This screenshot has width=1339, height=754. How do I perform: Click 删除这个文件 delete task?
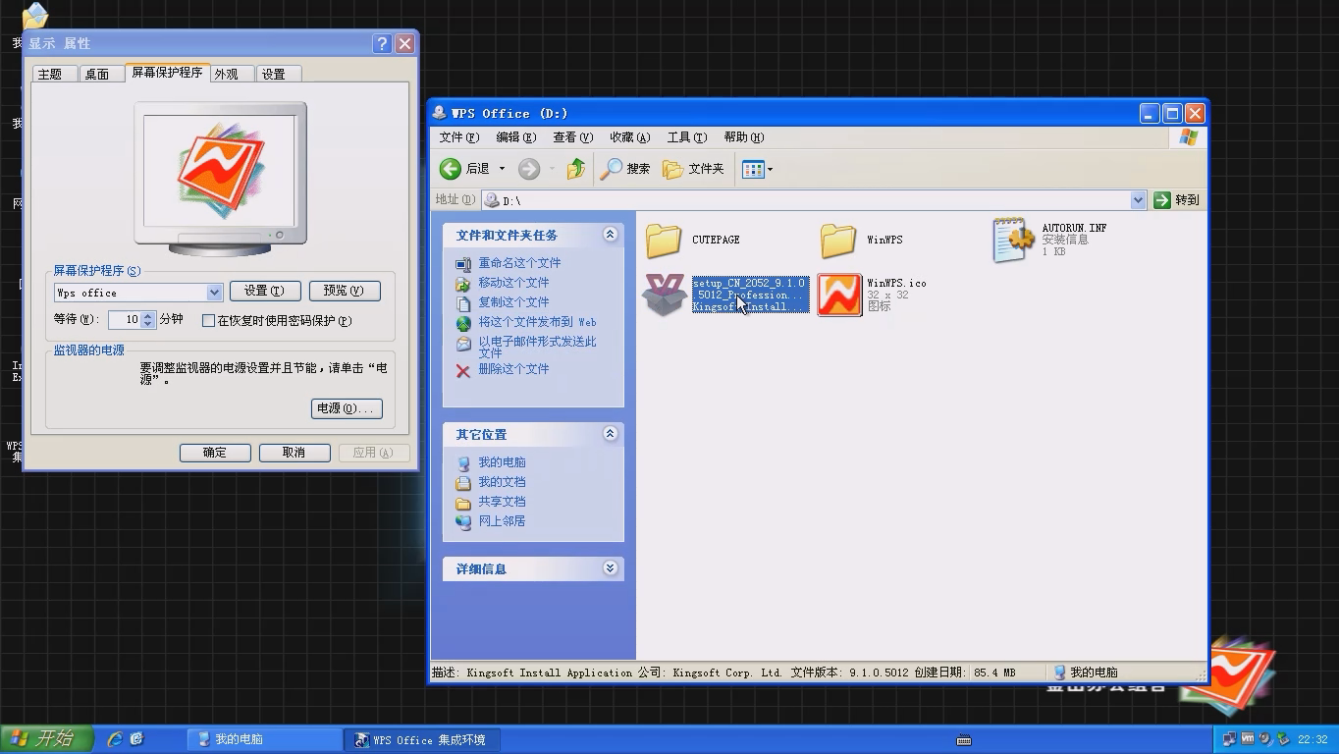(513, 369)
